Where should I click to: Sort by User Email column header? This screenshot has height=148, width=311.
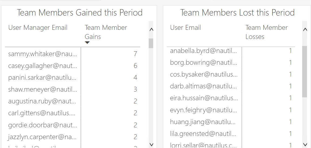point(185,28)
